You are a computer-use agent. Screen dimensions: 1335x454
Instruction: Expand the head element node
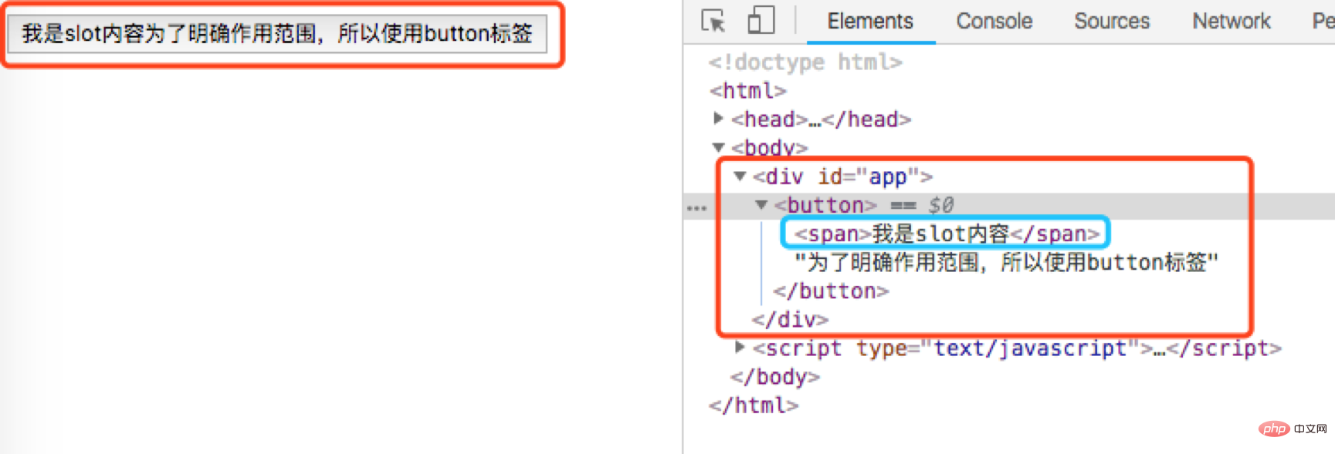pos(718,119)
